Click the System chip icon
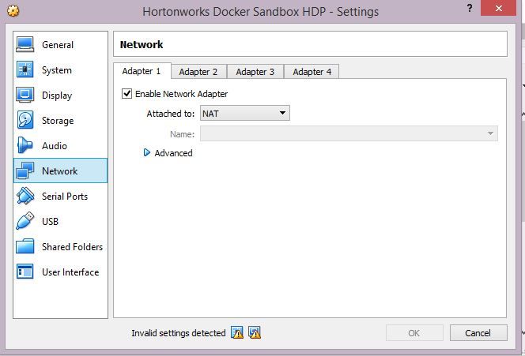 (25, 69)
